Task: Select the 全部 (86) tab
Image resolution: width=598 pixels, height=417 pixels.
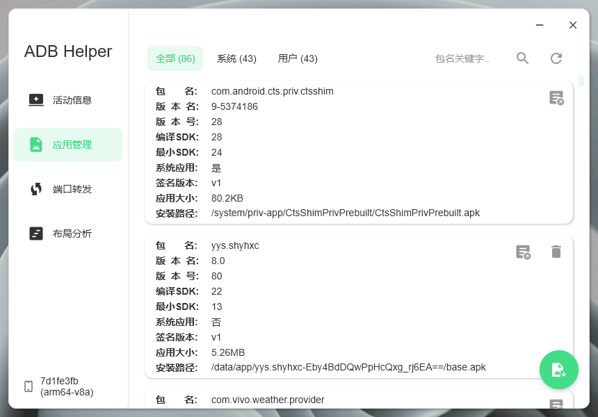Action: (x=175, y=59)
